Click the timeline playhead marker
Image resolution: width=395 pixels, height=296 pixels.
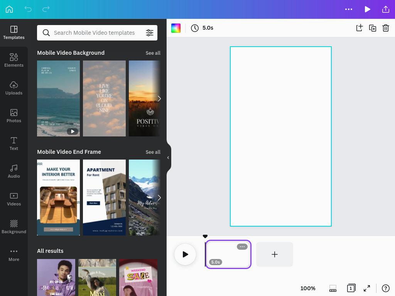(205, 236)
